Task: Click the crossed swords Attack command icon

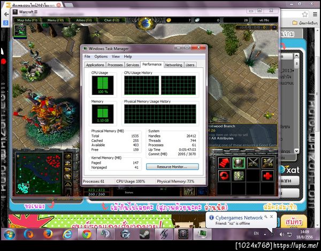Action: 253,163
